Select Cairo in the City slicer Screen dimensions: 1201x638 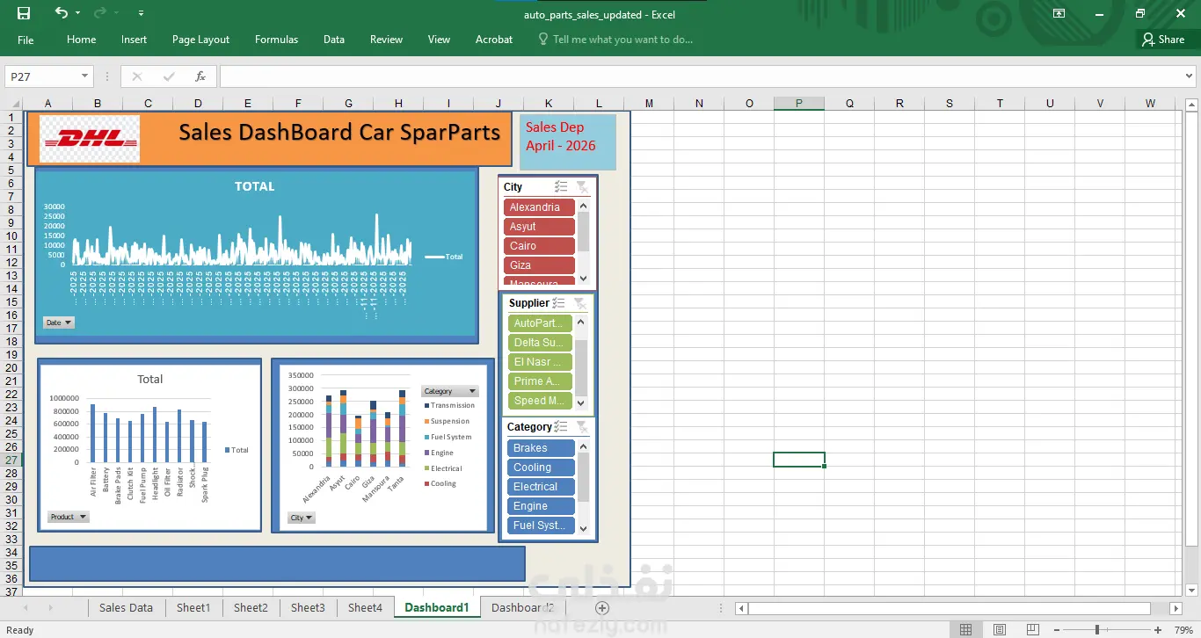[x=539, y=246]
